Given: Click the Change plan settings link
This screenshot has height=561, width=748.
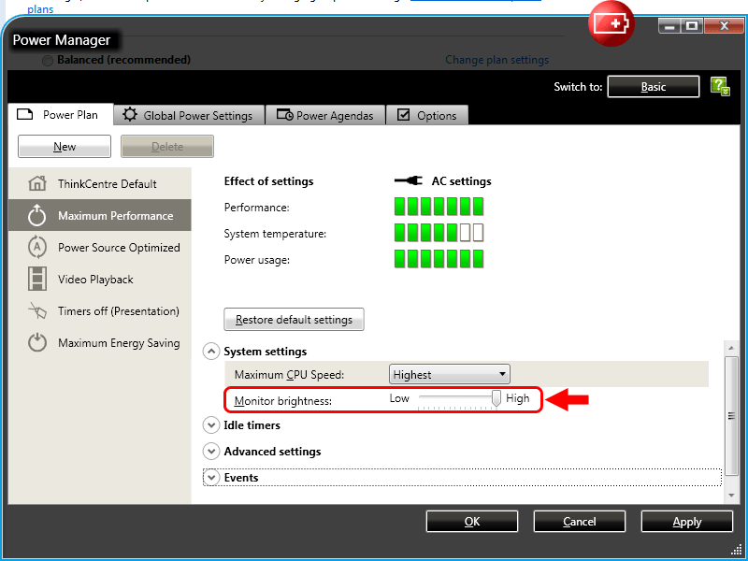Looking at the screenshot, I should (x=496, y=60).
